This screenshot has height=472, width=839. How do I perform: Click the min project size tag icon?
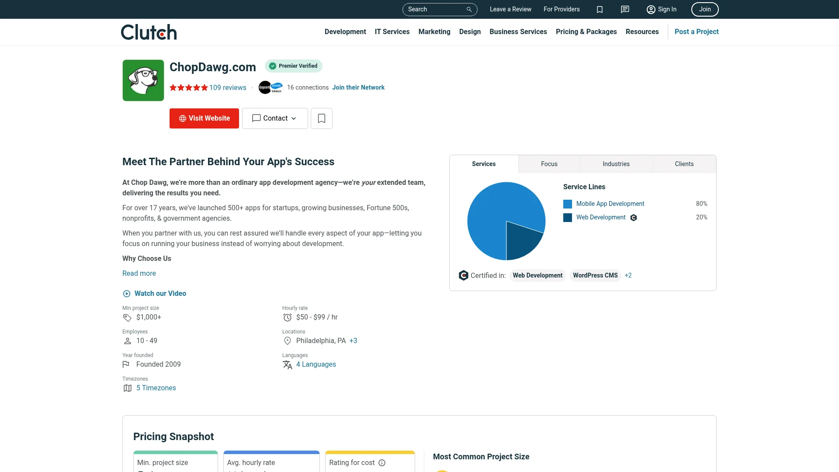(127, 318)
